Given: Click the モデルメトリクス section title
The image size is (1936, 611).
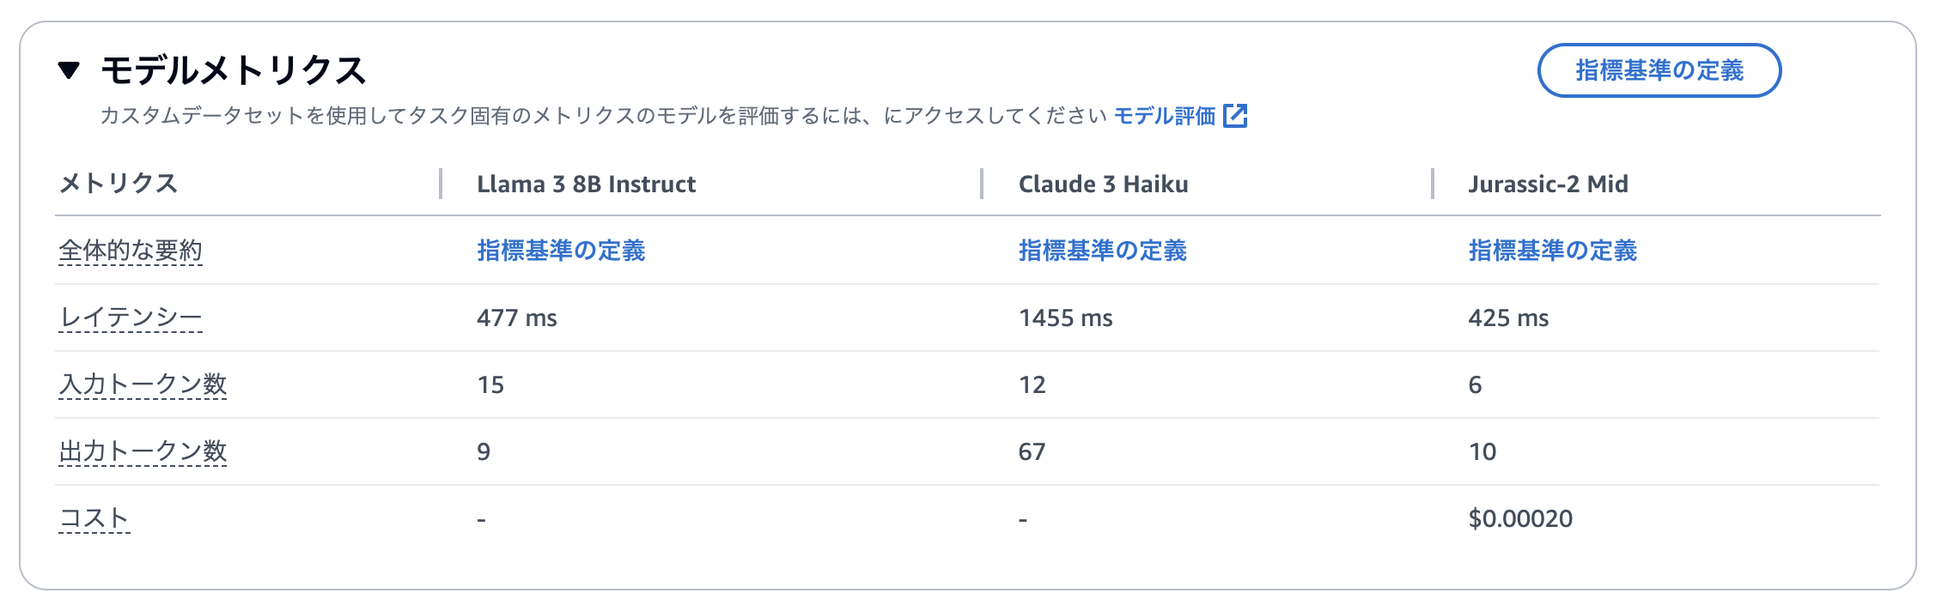Looking at the screenshot, I should pyautogui.click(x=234, y=70).
